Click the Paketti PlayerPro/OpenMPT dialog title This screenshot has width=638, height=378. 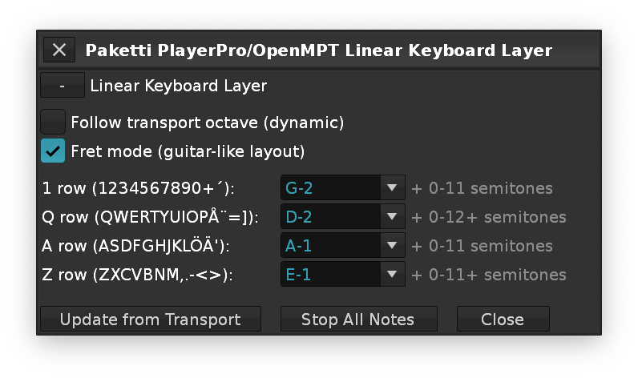pos(318,50)
